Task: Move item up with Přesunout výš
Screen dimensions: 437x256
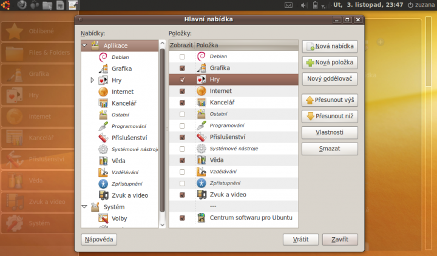Action: pos(330,100)
